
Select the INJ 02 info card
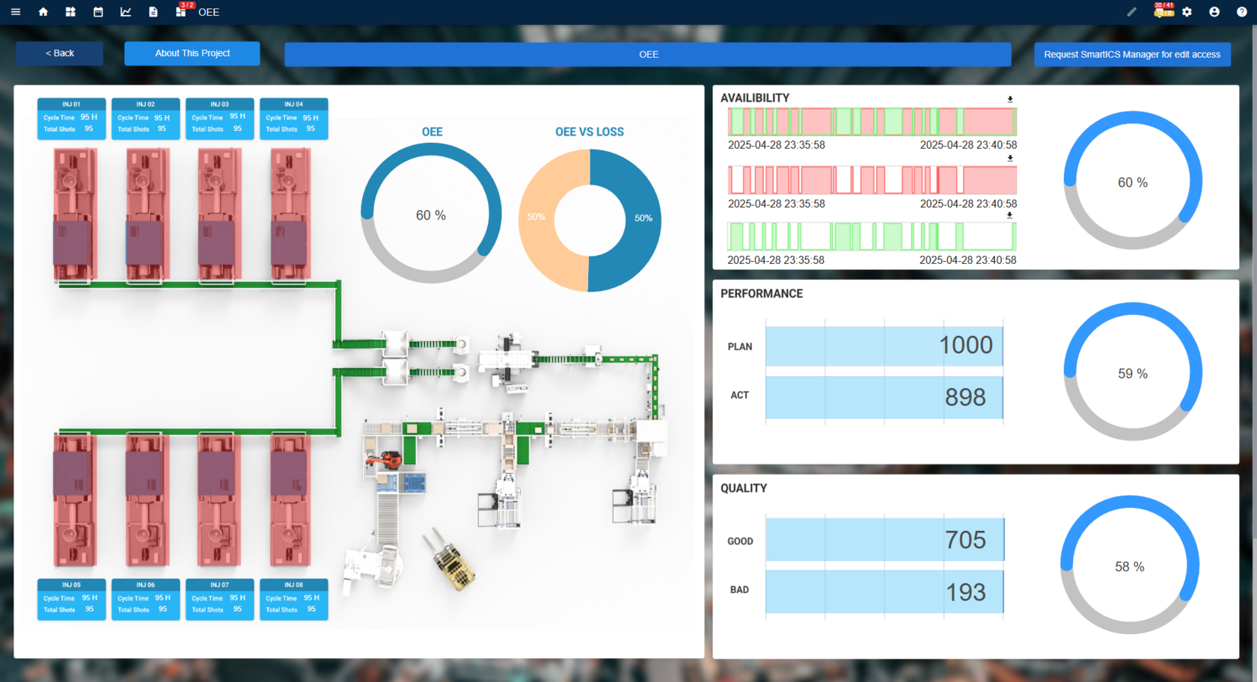[x=146, y=118]
